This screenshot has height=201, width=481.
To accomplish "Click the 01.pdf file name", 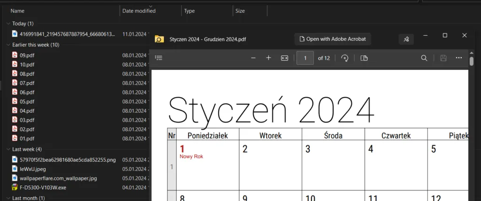I will (x=27, y=139).
